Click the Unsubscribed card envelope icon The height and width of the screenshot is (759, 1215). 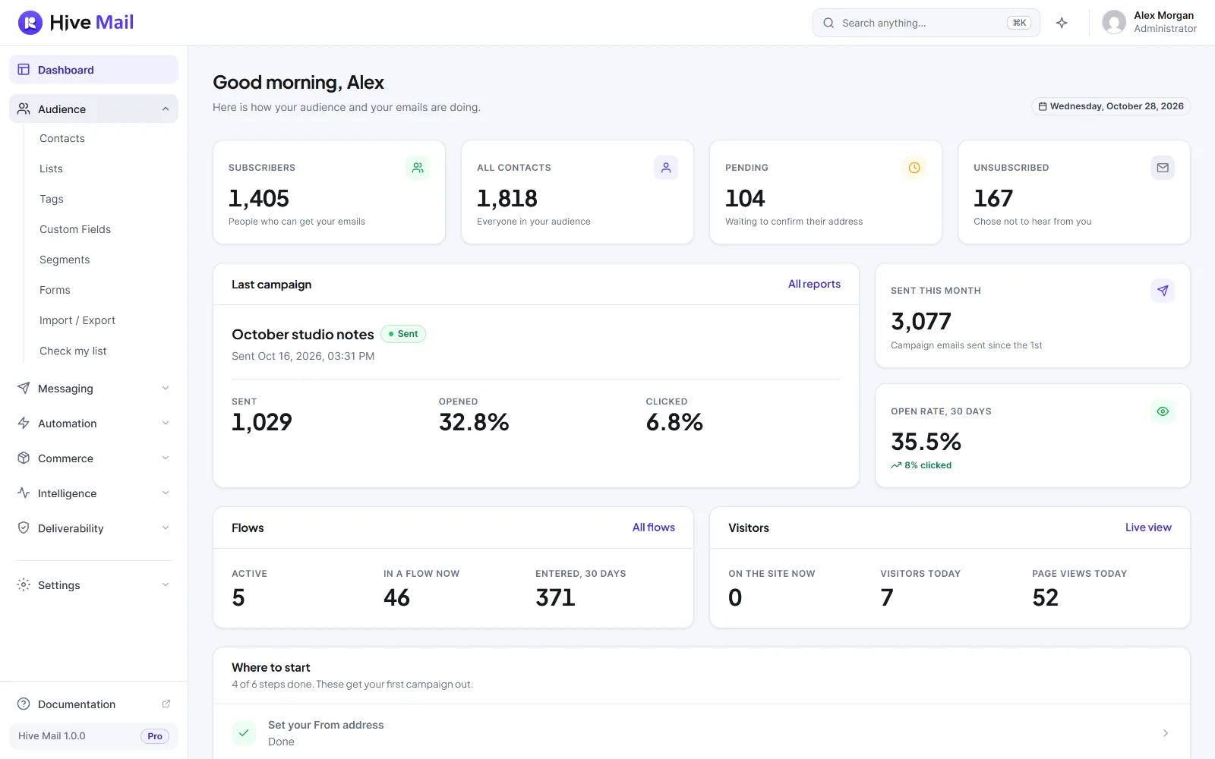[1163, 168]
